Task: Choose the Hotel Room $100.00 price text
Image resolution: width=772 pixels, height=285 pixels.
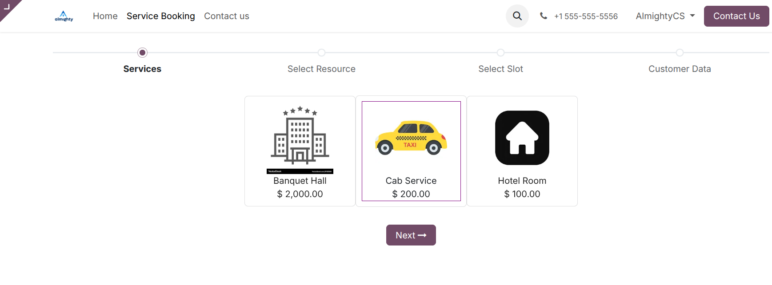Action: (x=522, y=194)
